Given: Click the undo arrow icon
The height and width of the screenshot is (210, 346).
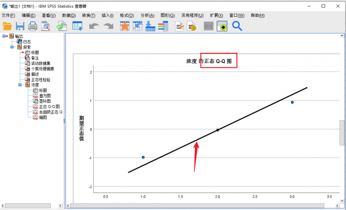Looking at the screenshot, I should (x=94, y=26).
